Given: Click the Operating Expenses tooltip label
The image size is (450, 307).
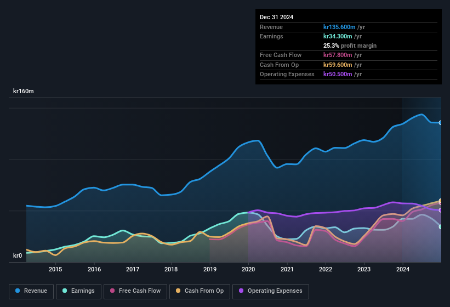Looking at the screenshot, I should coord(287,74).
